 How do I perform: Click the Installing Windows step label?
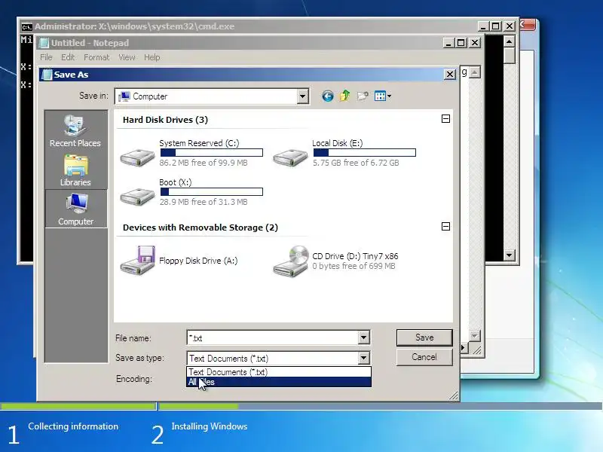click(210, 426)
